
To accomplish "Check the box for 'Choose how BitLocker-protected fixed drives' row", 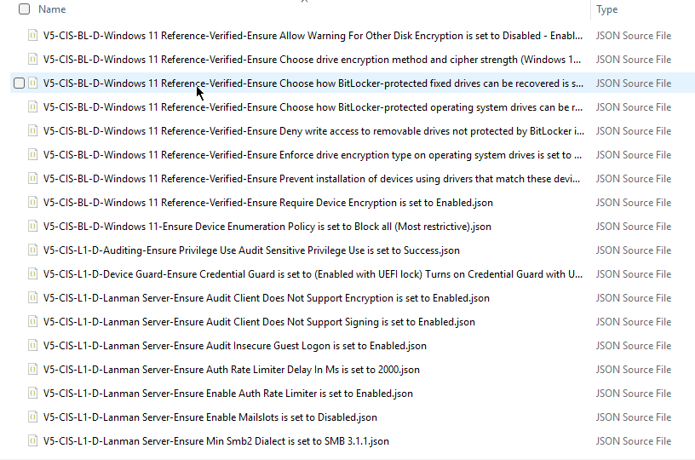I will [x=19, y=83].
